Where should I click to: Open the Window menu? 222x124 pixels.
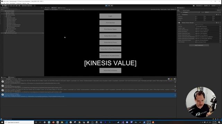pos(24,3)
